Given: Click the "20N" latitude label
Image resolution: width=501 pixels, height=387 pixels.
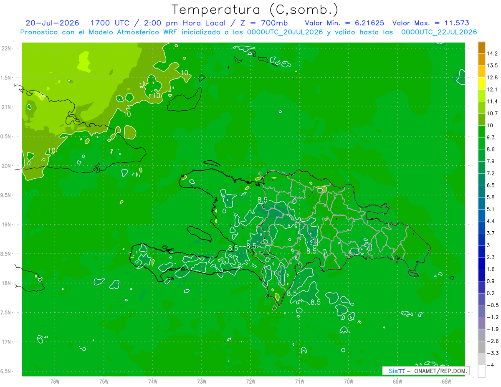Looking at the screenshot, I should click(x=7, y=166).
